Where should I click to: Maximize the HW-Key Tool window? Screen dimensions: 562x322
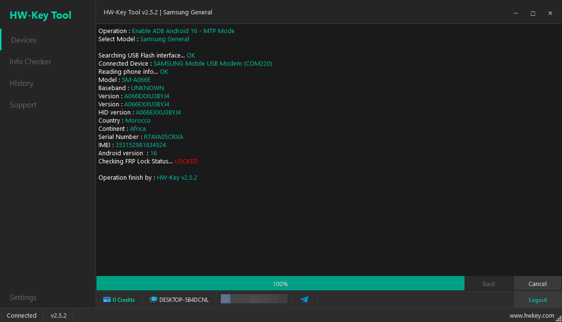[533, 13]
